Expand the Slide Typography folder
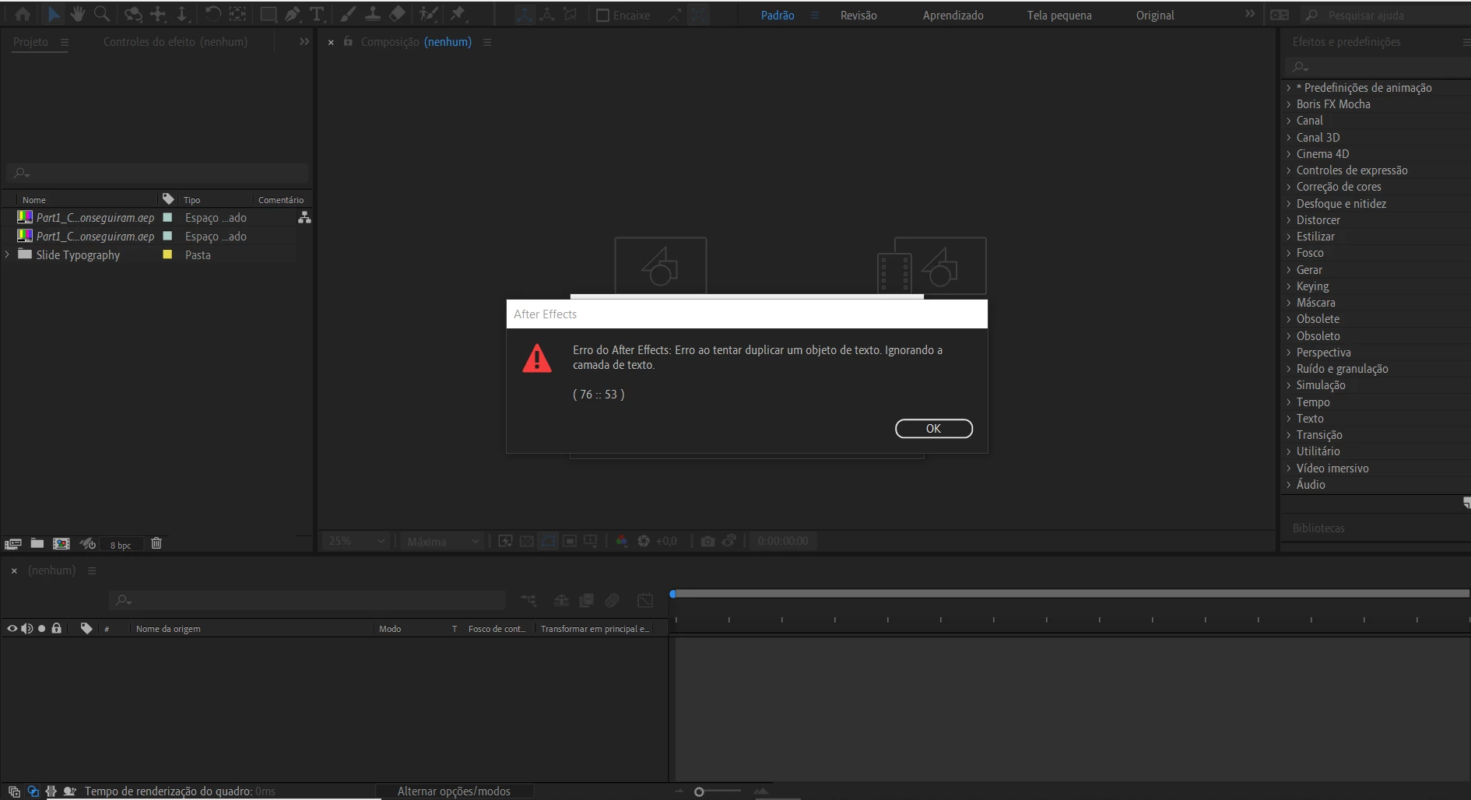The height and width of the screenshot is (800, 1471). 8,254
